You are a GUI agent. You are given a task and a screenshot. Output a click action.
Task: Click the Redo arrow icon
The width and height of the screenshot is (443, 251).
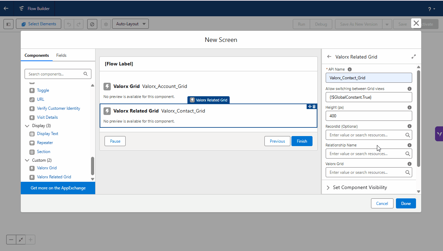(79, 24)
